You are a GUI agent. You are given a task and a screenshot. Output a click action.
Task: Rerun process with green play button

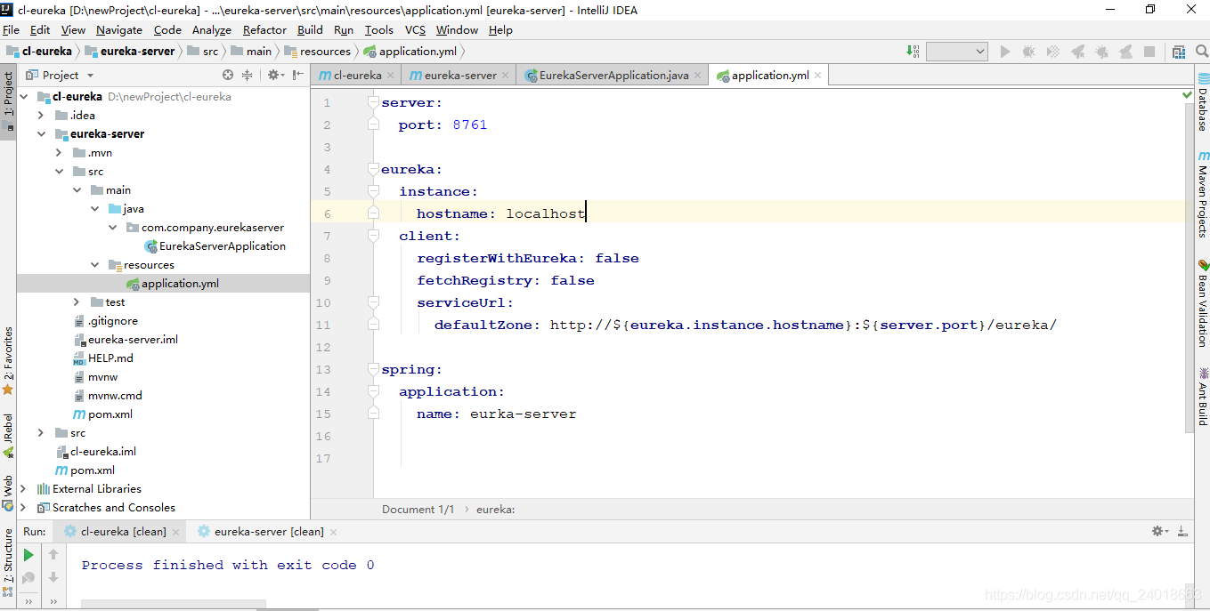point(28,555)
